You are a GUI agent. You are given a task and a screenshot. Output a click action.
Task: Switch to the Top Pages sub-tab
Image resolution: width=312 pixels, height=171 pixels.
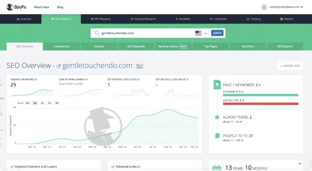211,46
